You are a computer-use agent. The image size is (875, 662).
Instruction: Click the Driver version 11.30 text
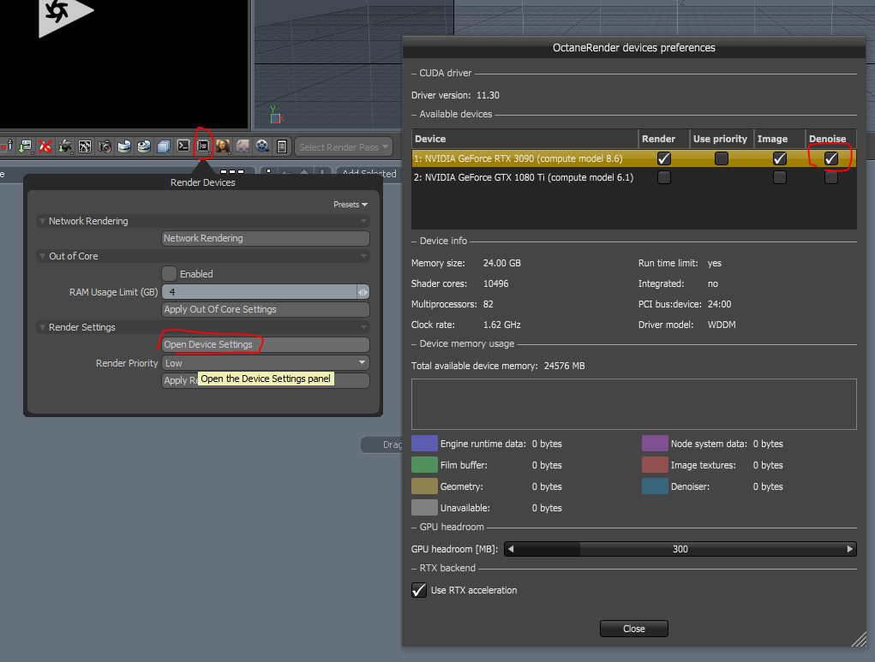(455, 95)
